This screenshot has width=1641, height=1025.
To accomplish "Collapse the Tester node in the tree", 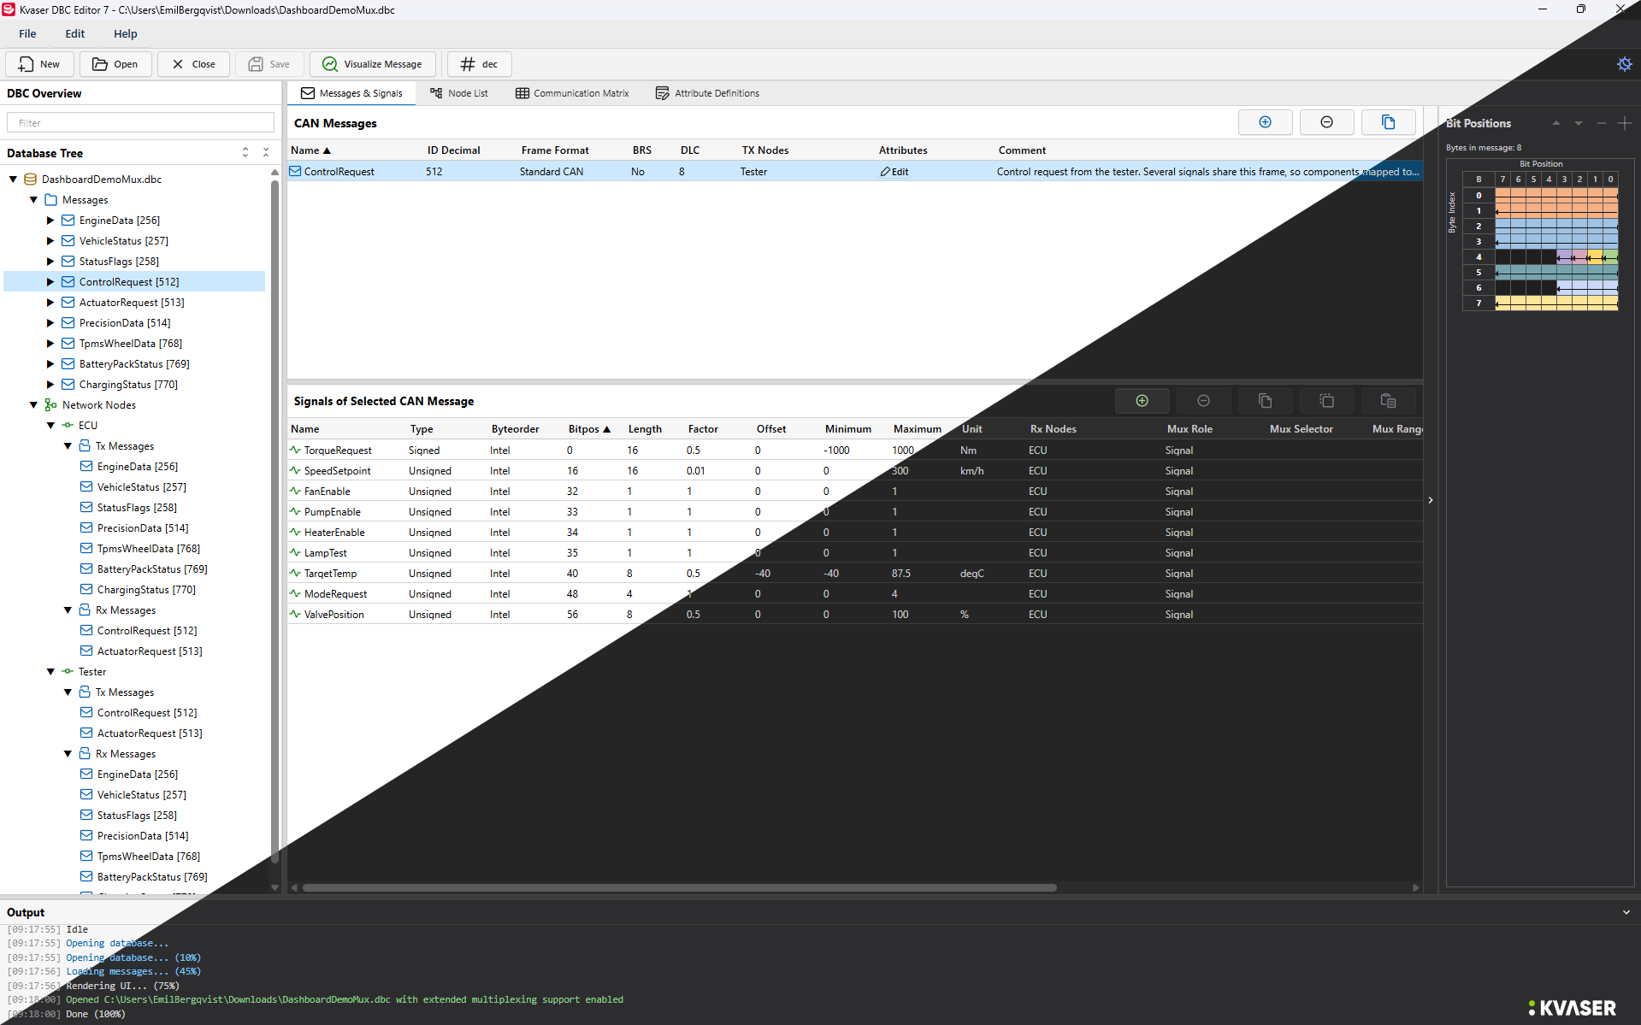I will point(50,672).
